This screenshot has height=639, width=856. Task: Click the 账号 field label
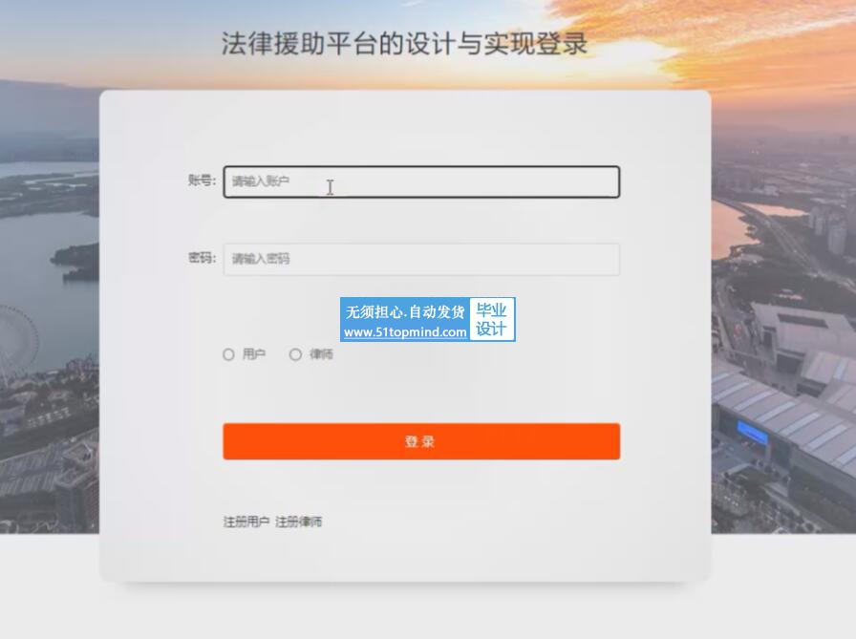click(x=202, y=181)
